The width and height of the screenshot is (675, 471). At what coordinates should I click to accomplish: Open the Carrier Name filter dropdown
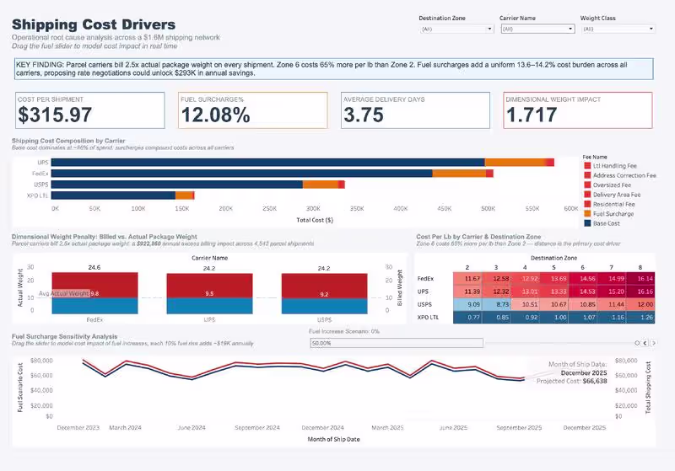coord(537,29)
